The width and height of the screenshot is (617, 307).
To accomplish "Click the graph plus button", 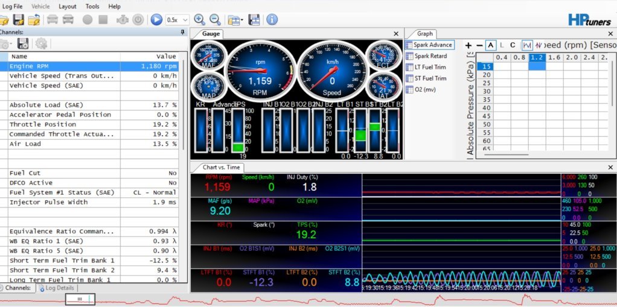I will point(468,45).
